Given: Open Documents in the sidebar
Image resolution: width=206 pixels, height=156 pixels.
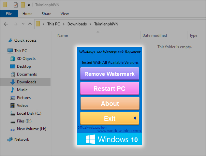Looking at the screenshot, I should pos(27,74).
